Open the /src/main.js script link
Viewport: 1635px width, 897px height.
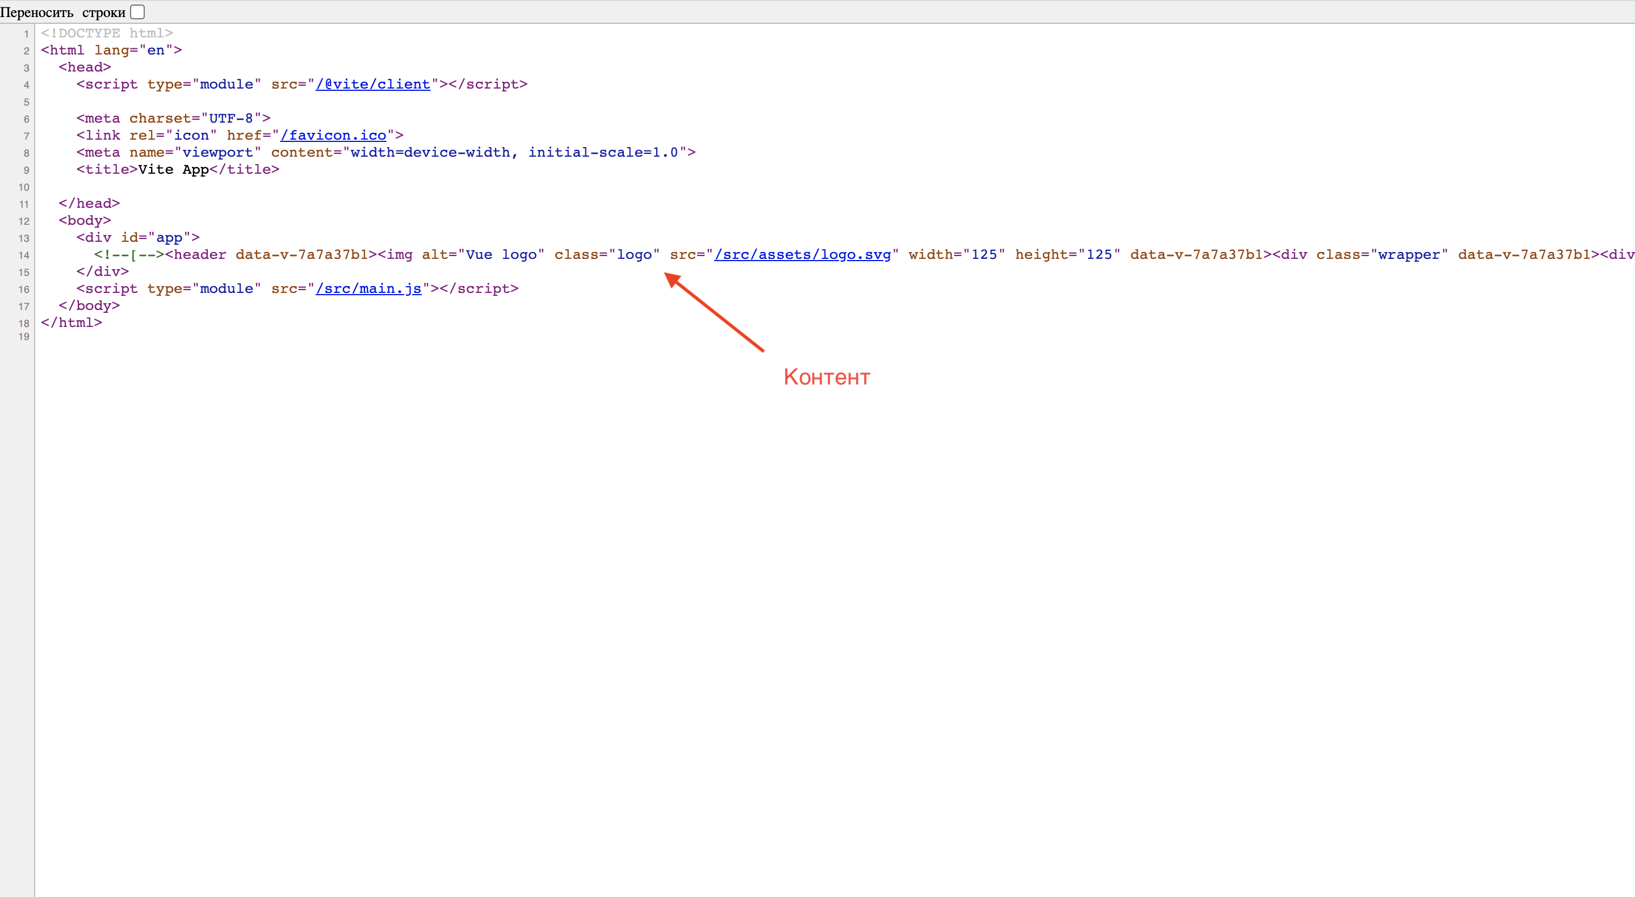click(369, 288)
